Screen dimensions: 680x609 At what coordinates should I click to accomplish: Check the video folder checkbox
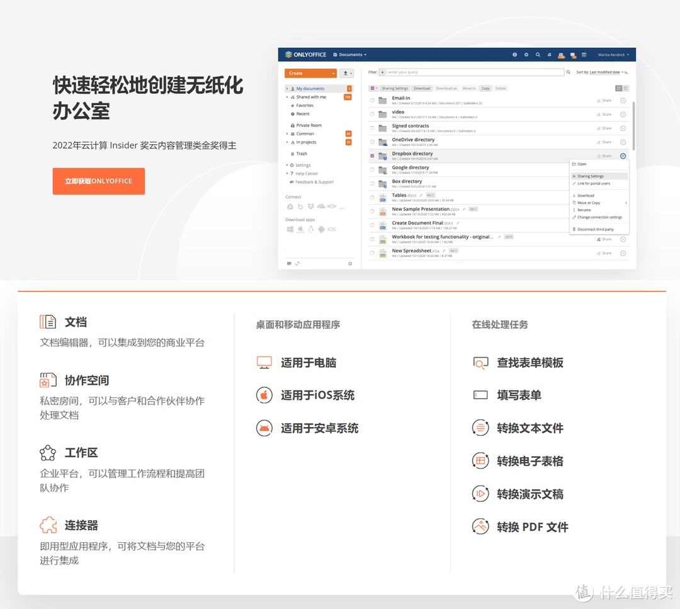[x=372, y=114]
